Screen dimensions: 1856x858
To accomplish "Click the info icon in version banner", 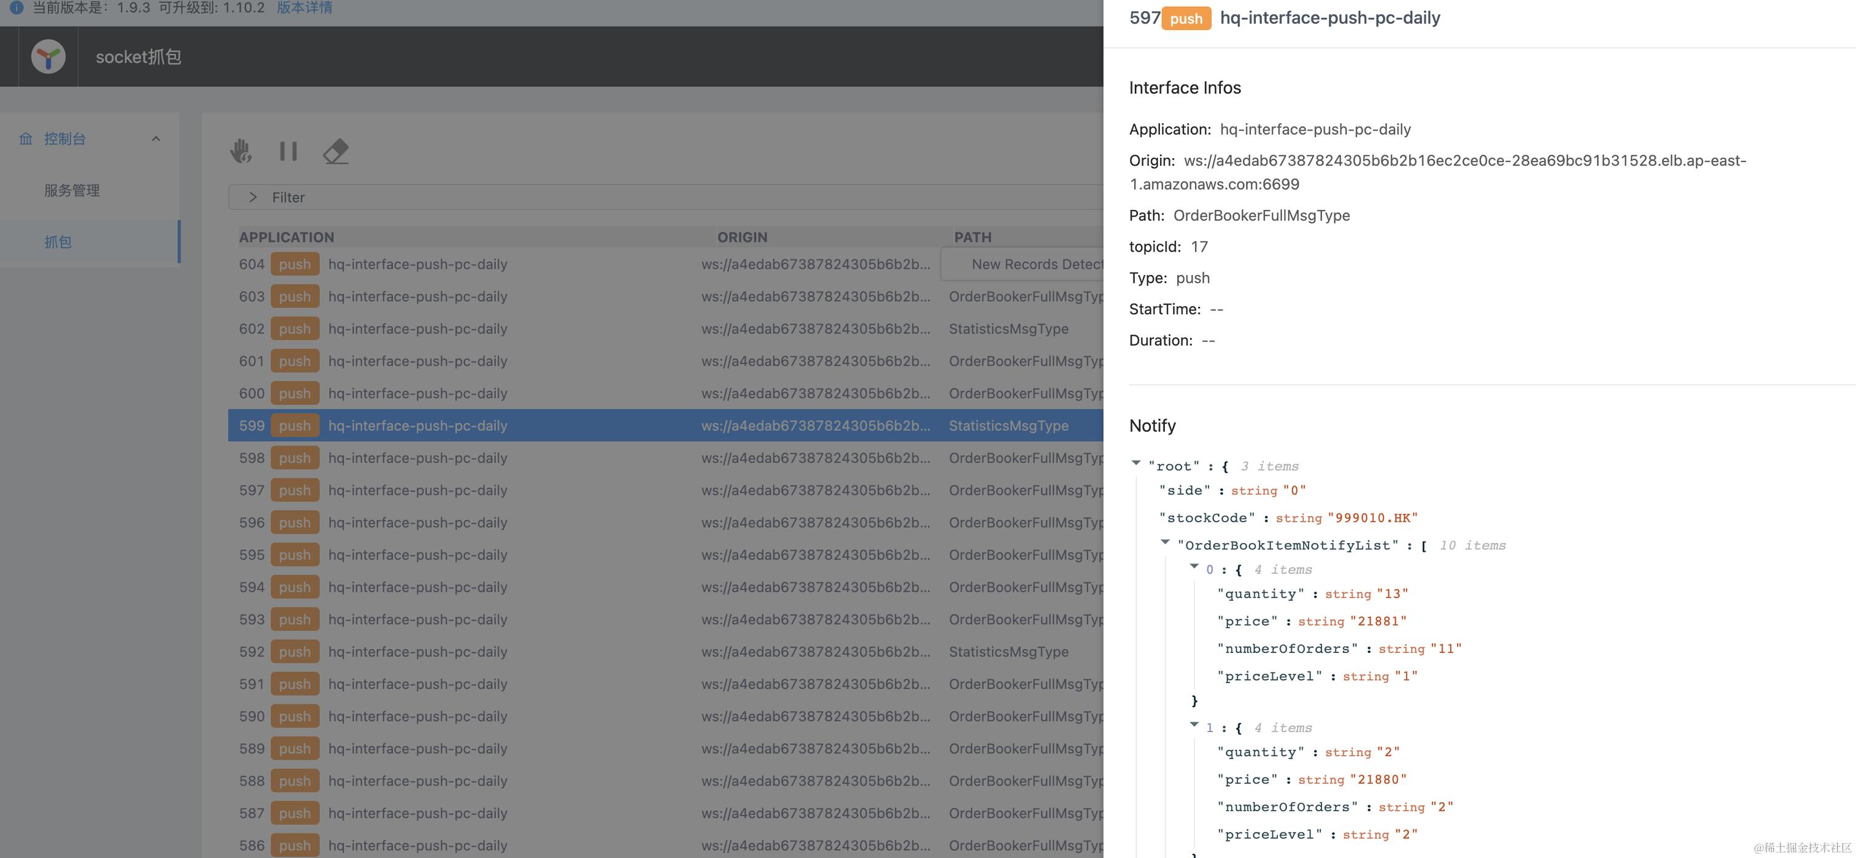I will (x=16, y=8).
